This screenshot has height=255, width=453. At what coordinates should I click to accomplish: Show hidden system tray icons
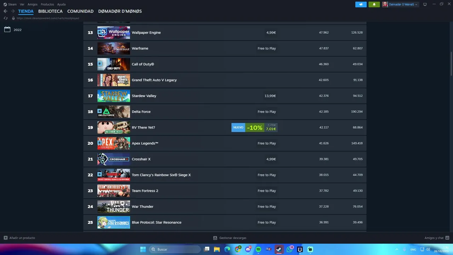coord(397,249)
